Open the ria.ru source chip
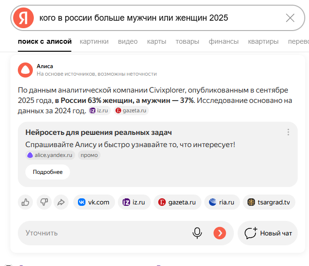 [x=222, y=202]
